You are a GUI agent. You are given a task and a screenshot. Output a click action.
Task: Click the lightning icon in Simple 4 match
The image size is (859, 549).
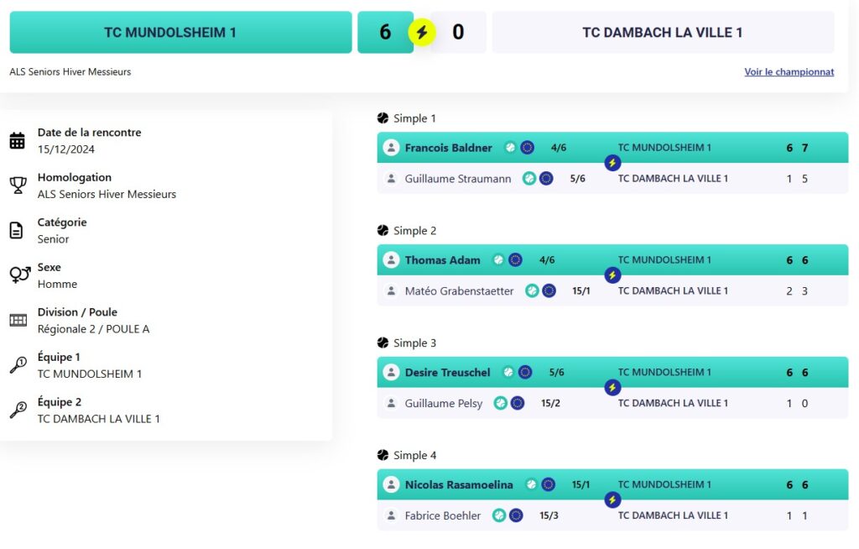pyautogui.click(x=612, y=499)
